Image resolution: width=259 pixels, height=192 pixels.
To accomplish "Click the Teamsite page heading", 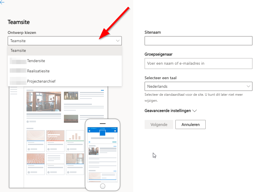I will point(19,22).
